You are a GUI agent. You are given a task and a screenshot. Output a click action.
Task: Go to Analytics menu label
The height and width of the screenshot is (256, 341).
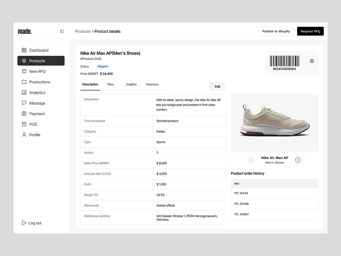click(37, 93)
